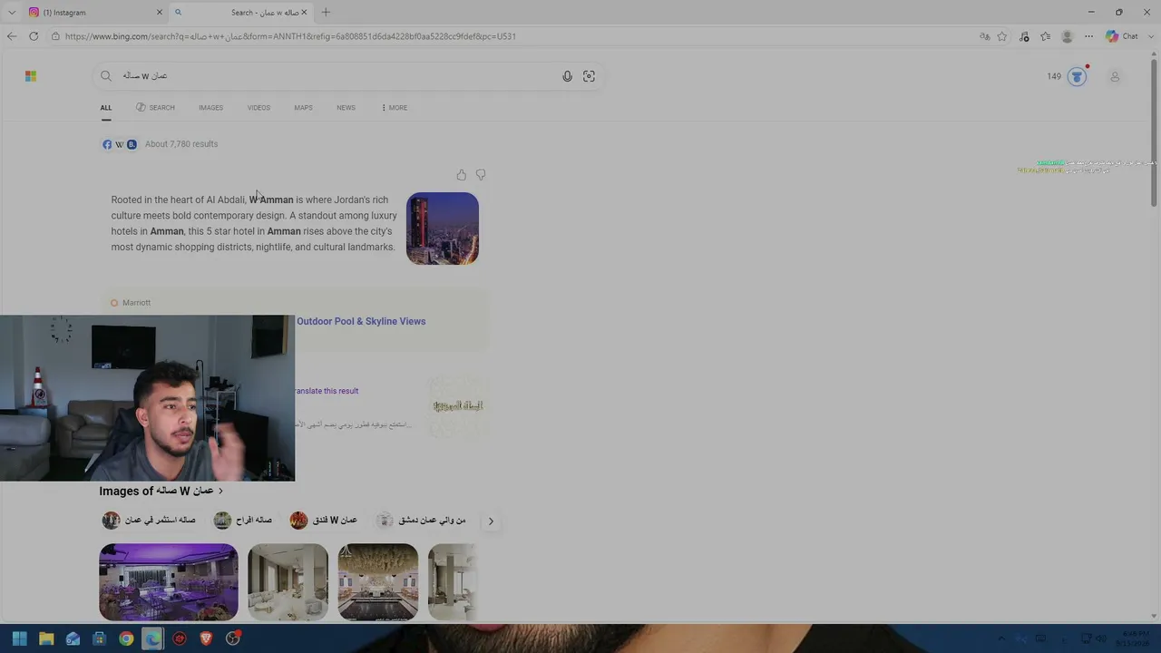Open Microsoft Store from taskbar

pos(100,638)
